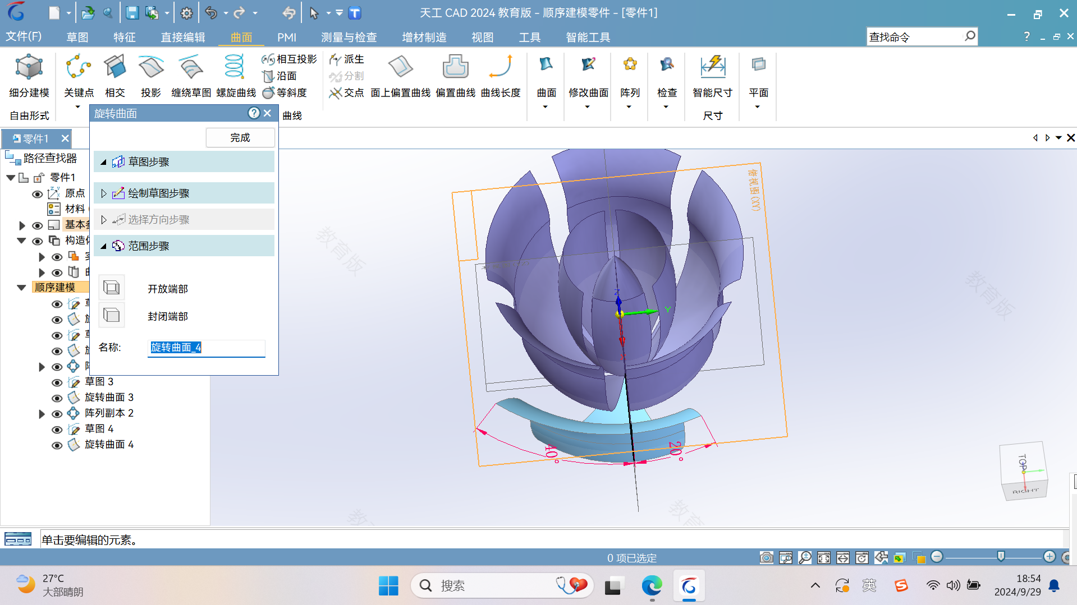1077x605 pixels.
Task: Toggle visibility of 阵列副本 2
Action: point(57,414)
